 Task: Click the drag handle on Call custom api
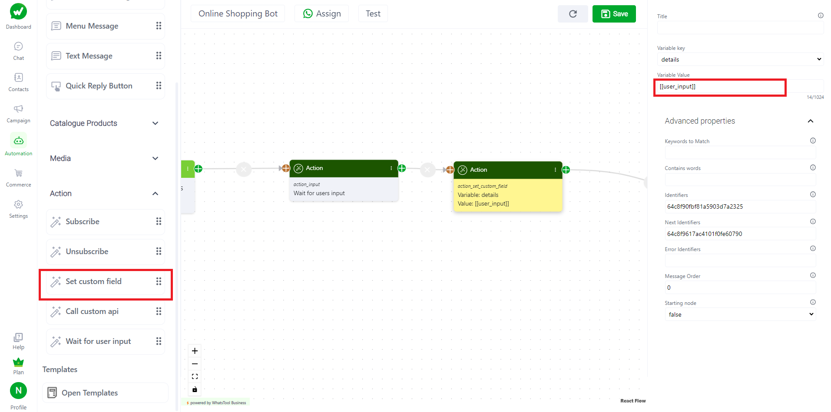pos(159,311)
